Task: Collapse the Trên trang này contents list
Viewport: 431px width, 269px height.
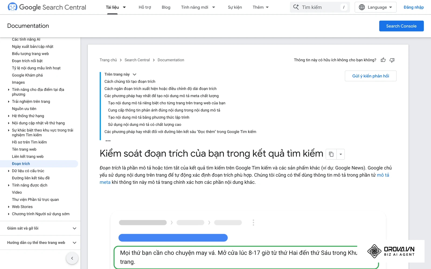Action: click(x=134, y=75)
